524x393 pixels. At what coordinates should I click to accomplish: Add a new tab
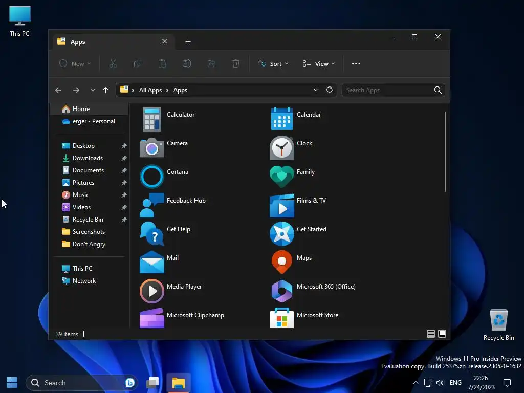[188, 42]
